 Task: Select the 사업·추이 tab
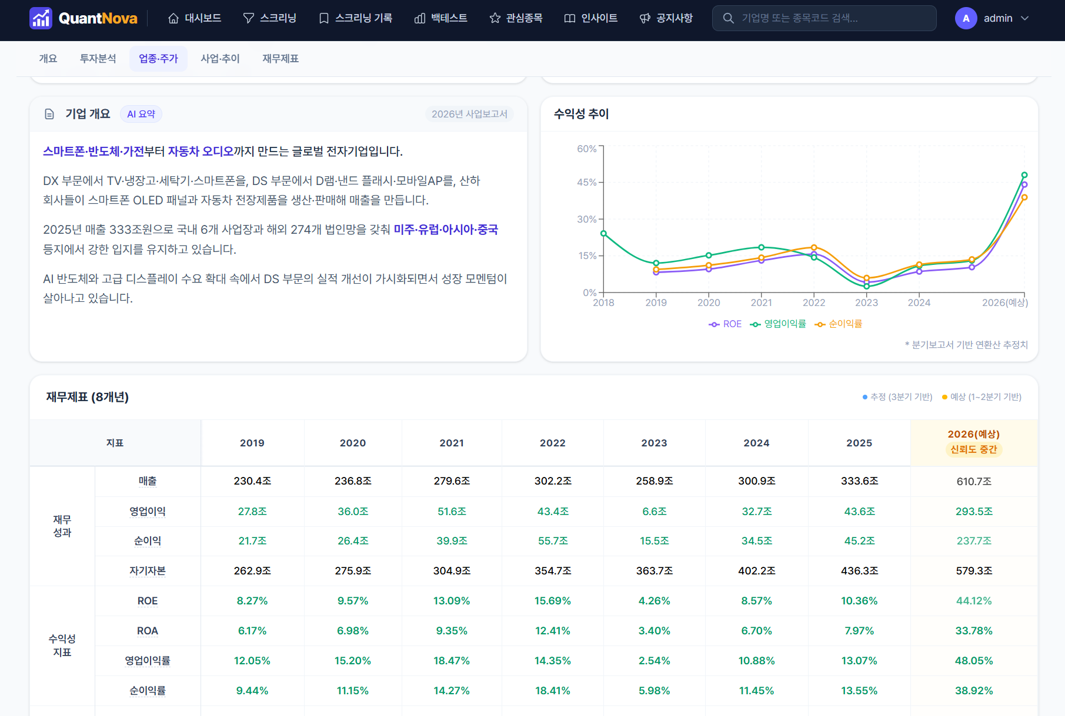pyautogui.click(x=221, y=59)
